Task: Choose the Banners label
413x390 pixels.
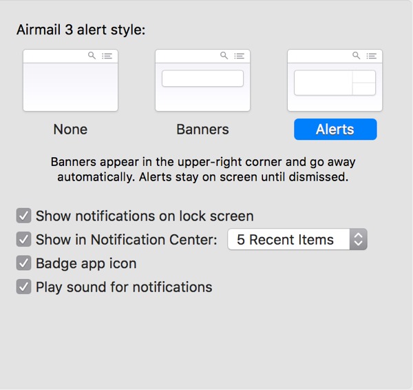Action: coord(202,130)
